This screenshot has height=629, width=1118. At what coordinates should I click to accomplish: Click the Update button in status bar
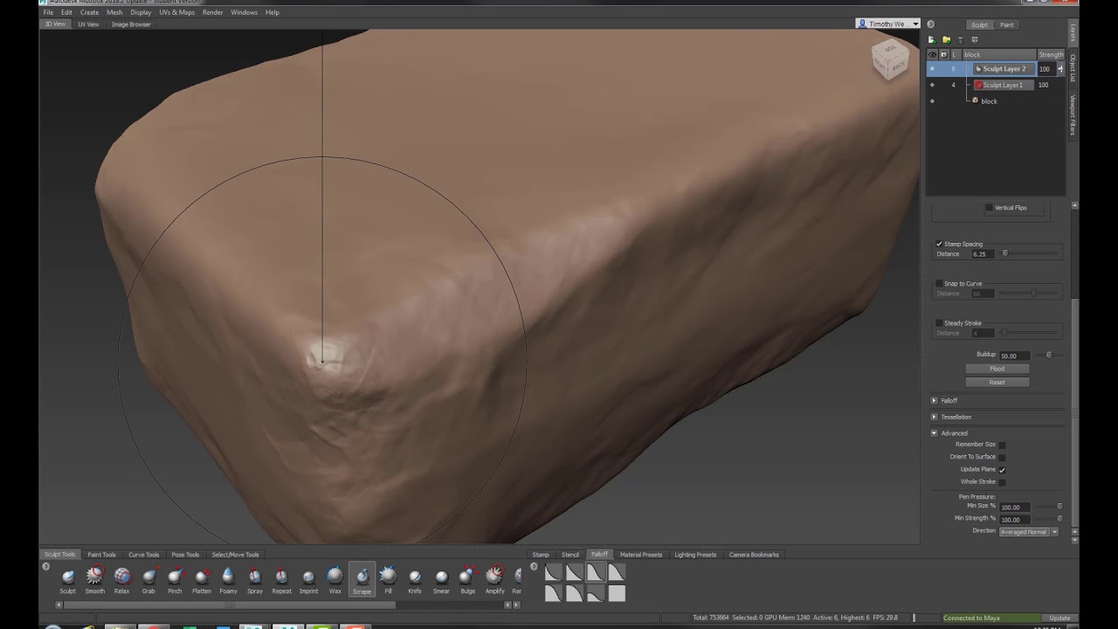1059,619
